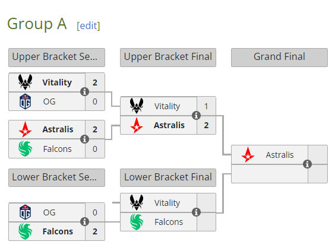Screen dimensions: 335x251
Task: Click Vitality logo in upper semifinal
Action: [25, 82]
